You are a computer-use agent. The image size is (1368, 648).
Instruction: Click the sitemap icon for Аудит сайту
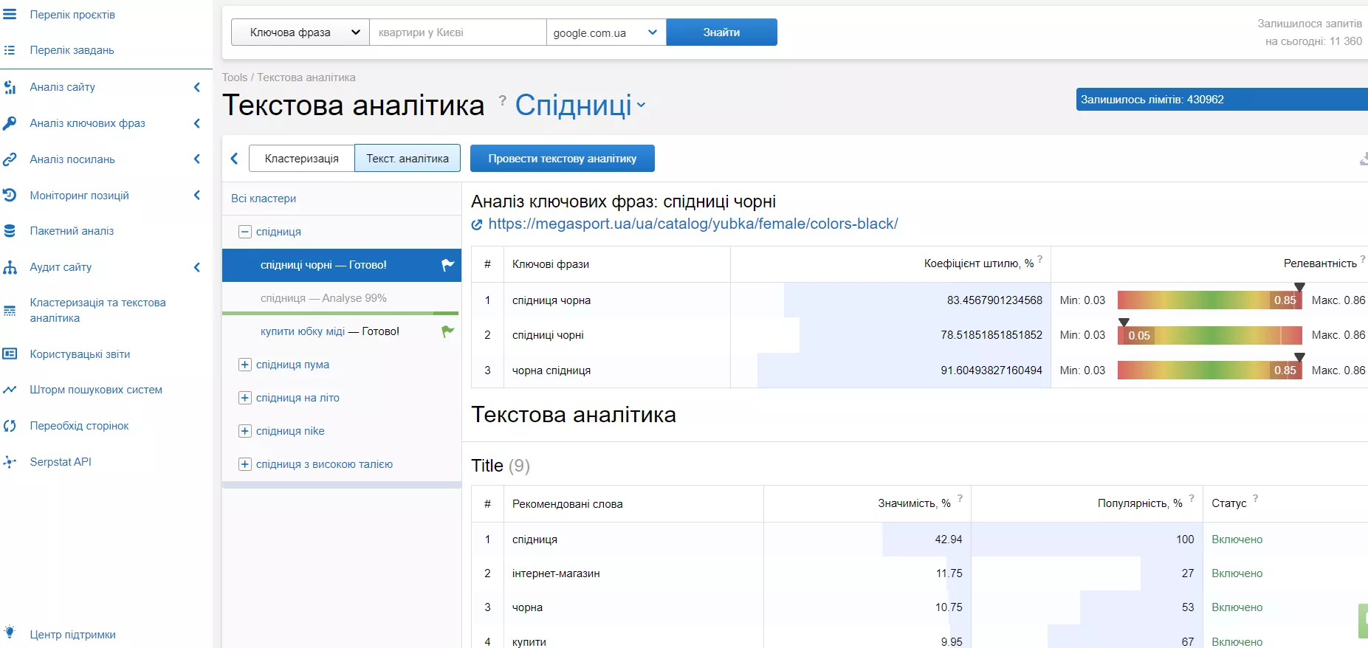pyautogui.click(x=10, y=267)
